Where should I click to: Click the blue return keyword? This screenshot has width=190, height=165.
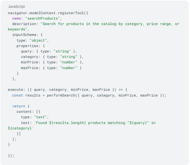click(19, 106)
